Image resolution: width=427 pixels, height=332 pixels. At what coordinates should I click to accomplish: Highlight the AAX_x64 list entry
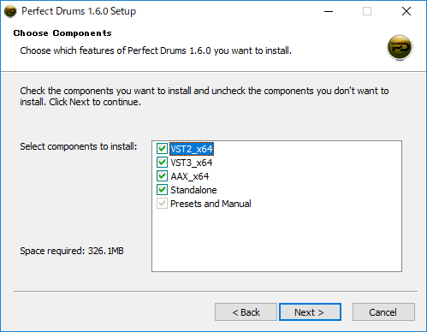pyautogui.click(x=190, y=176)
